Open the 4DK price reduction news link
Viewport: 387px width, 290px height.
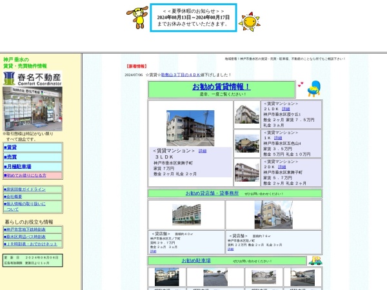coord(181,75)
